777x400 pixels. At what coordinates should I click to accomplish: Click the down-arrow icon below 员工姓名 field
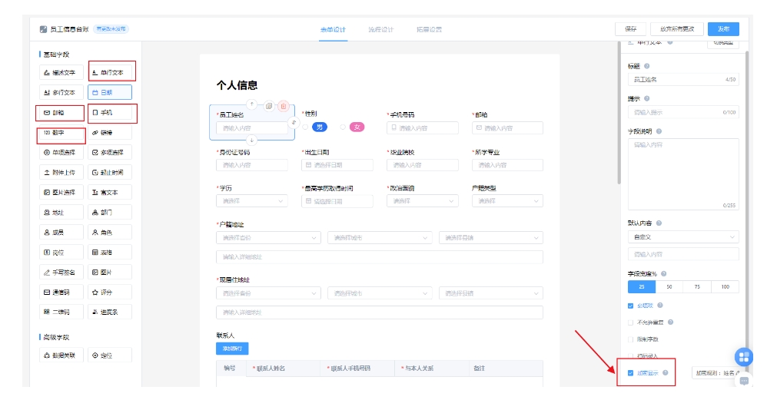point(251,140)
